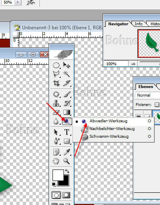This screenshot has height=205, width=160.
Task: Select the Clone Stamp tool
Action: pos(56,103)
